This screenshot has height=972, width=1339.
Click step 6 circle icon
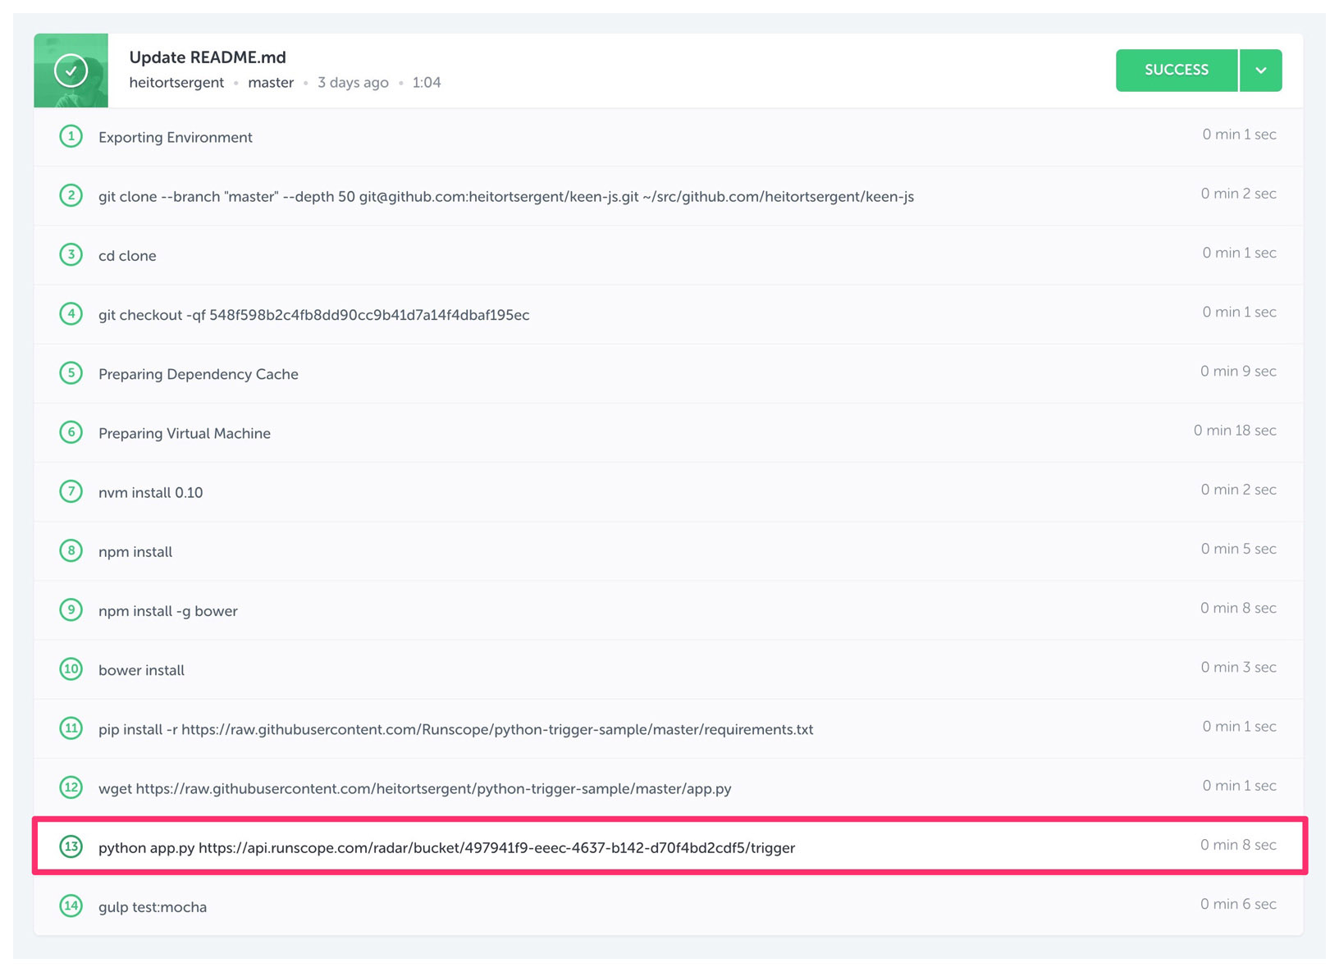click(71, 432)
